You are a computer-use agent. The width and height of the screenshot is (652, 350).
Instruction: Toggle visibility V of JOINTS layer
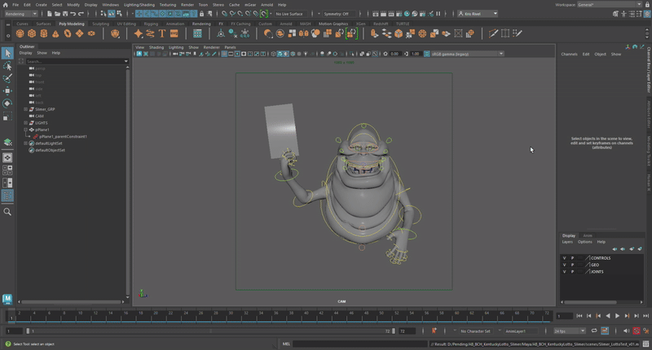click(x=564, y=272)
